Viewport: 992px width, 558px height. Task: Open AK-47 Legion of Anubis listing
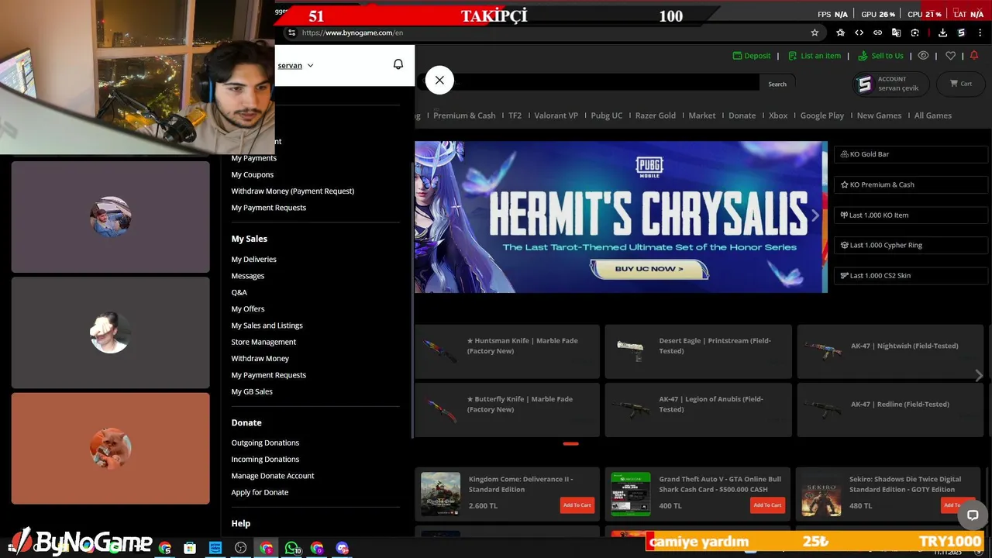coord(698,409)
